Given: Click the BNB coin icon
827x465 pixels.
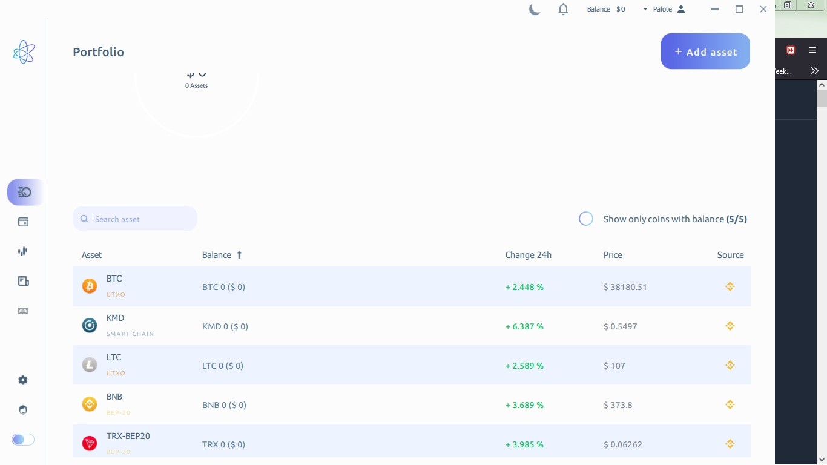Looking at the screenshot, I should pos(90,404).
